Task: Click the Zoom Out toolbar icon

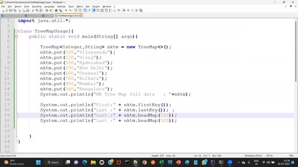Action: (x=70, y=10)
